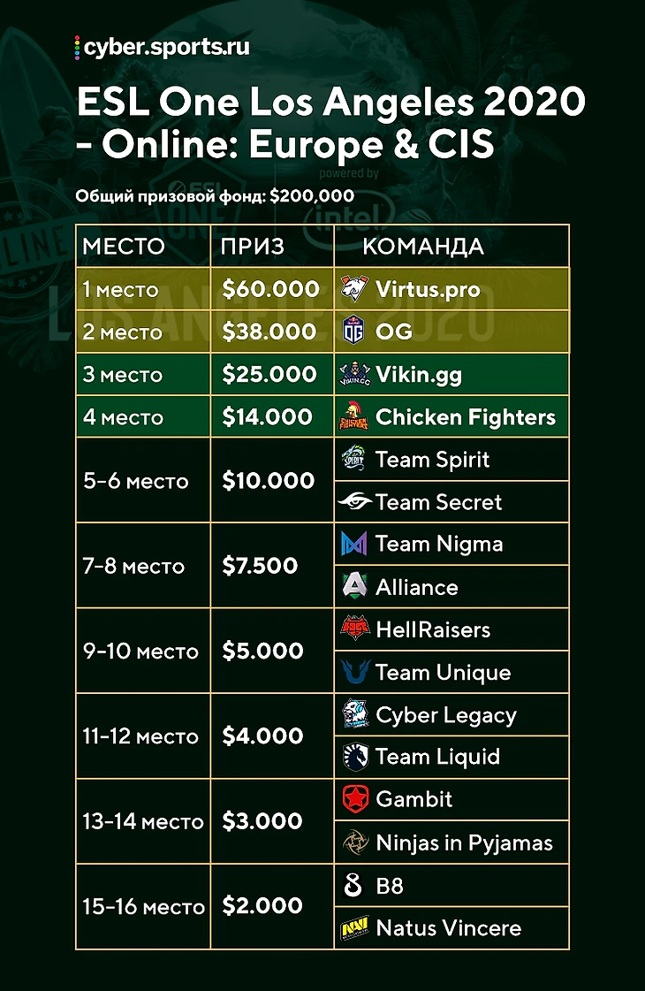Click the Team Secret eye logo

[x=355, y=502]
